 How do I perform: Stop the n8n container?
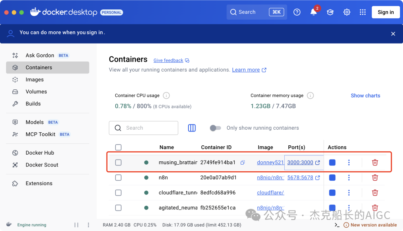pos(332,178)
